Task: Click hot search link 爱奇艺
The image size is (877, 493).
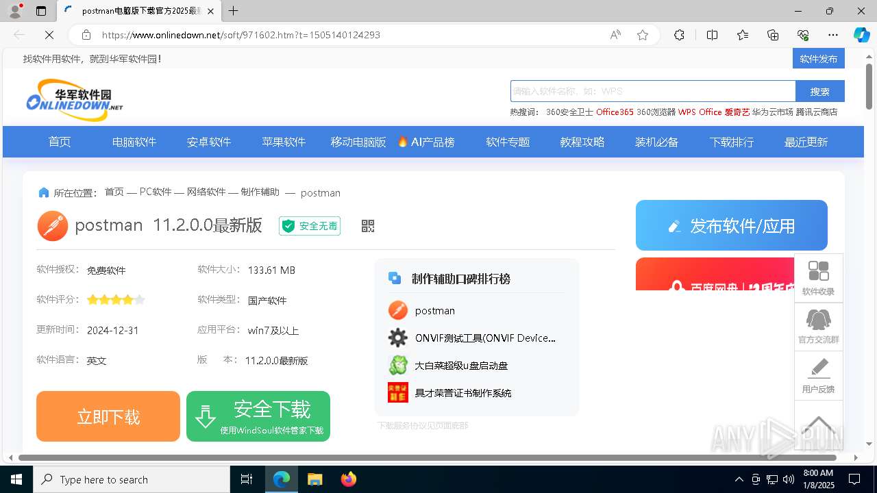Action: click(x=737, y=112)
